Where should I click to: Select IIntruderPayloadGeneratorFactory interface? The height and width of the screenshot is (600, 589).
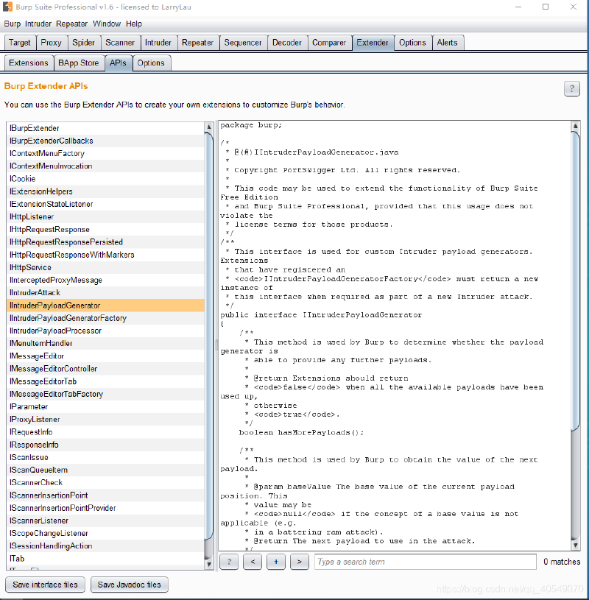pyautogui.click(x=105, y=318)
